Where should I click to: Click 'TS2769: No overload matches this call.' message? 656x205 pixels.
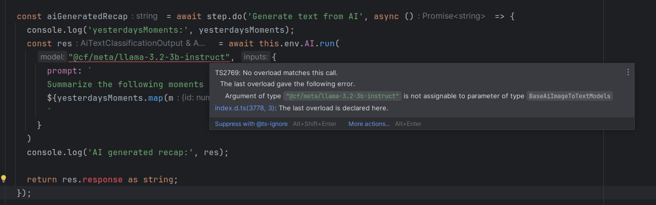tap(276, 73)
